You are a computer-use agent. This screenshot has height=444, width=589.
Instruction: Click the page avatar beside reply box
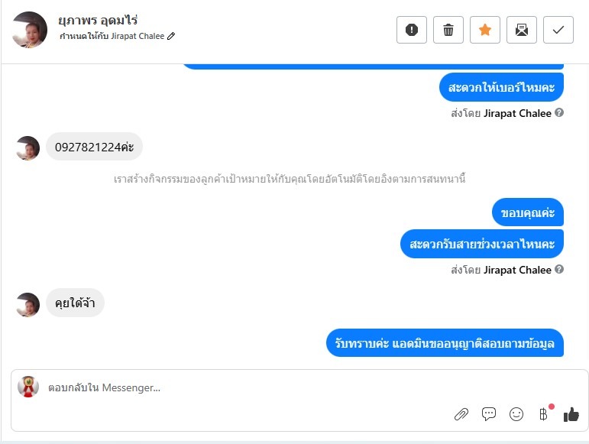pyautogui.click(x=28, y=387)
